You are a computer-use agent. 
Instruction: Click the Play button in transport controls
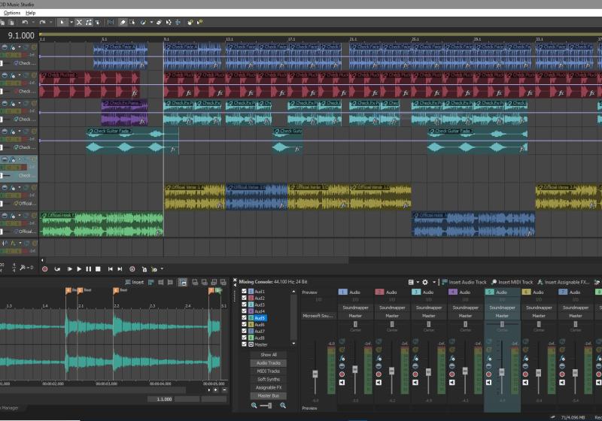click(79, 268)
